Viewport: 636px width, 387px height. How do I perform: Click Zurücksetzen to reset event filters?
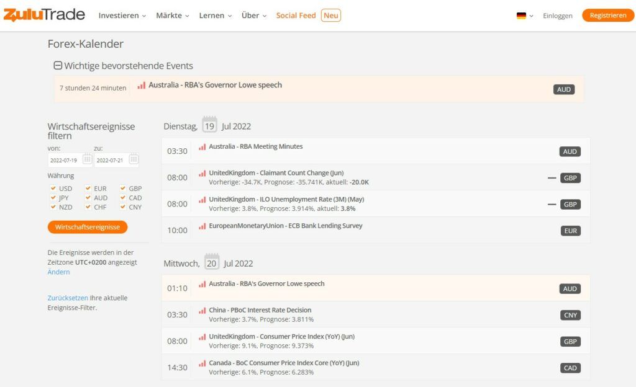coord(68,298)
